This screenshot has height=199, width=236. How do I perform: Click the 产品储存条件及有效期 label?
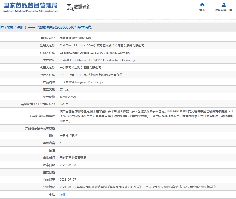(40, 128)
